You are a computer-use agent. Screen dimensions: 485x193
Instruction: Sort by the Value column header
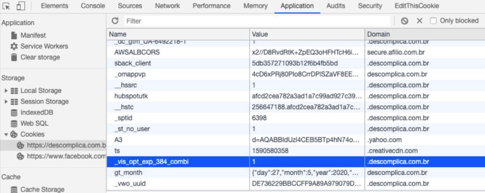307,34
